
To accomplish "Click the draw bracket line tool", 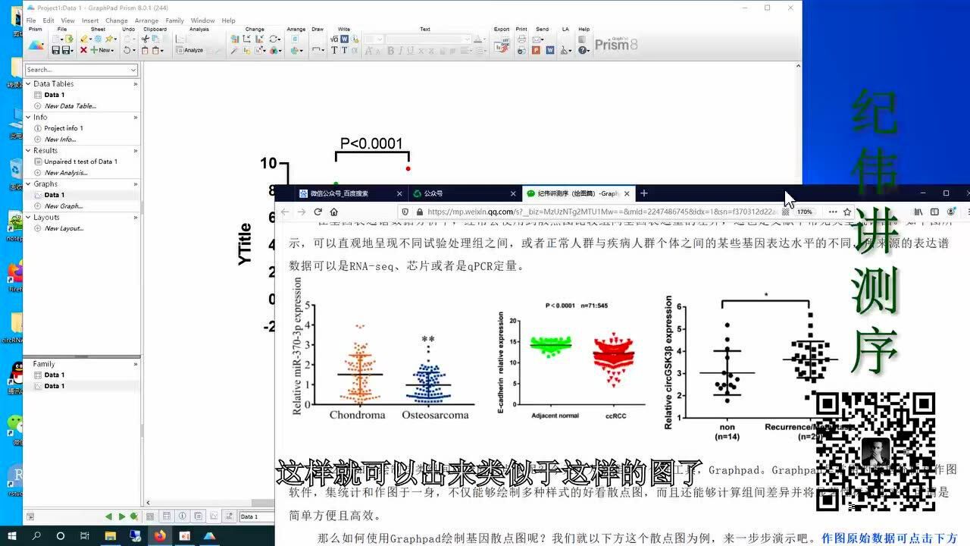I will click(x=316, y=50).
